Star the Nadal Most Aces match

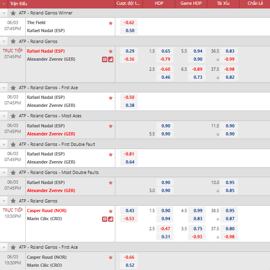click(110, 126)
